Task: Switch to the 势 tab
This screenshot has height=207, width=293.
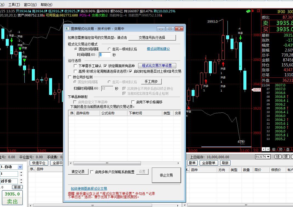Action: click(x=281, y=149)
